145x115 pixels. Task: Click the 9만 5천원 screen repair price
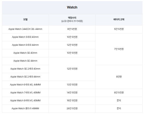[72, 29]
